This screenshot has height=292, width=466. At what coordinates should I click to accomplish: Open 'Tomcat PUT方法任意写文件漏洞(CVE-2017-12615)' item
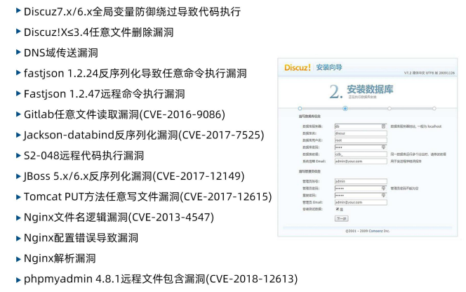click(147, 197)
